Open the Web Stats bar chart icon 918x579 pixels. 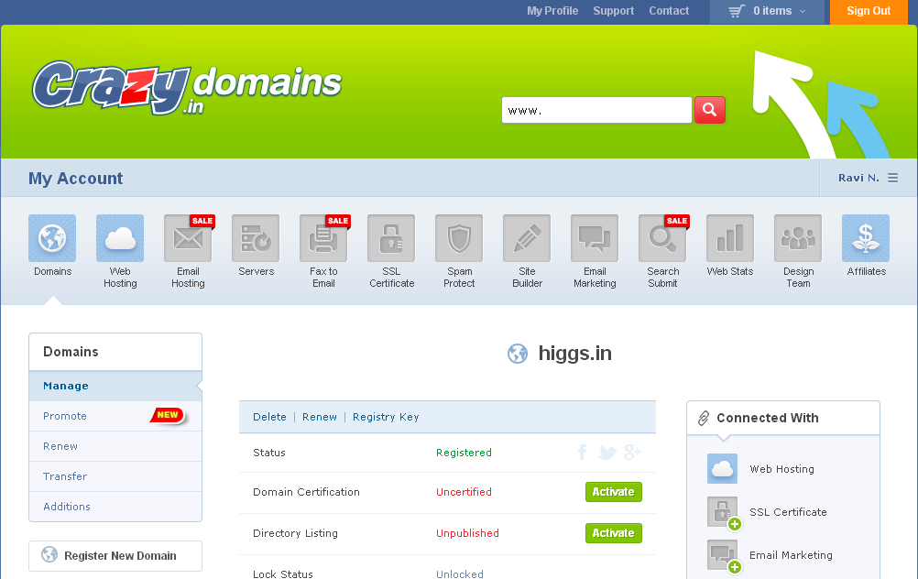coord(730,238)
